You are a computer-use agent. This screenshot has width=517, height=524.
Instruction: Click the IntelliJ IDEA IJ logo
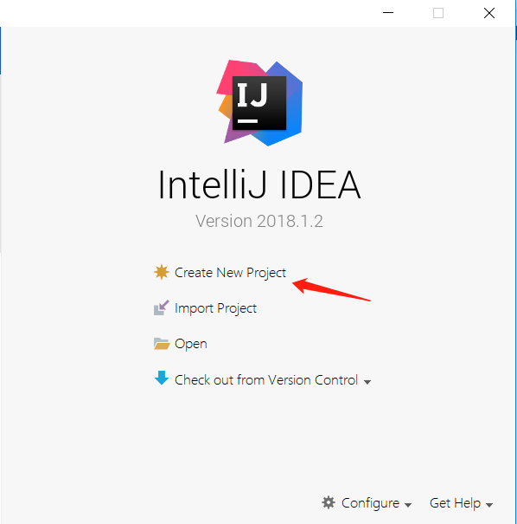(x=260, y=103)
